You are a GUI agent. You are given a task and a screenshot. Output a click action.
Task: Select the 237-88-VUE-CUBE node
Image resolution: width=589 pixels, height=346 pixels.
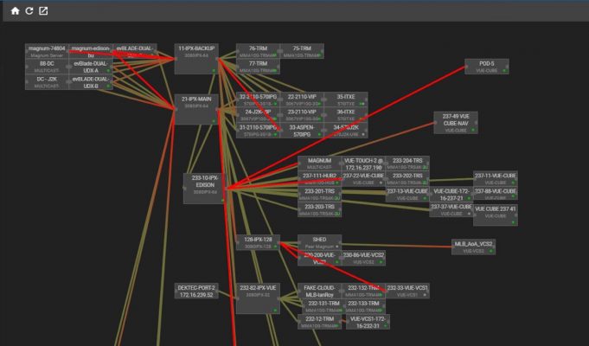(x=496, y=194)
